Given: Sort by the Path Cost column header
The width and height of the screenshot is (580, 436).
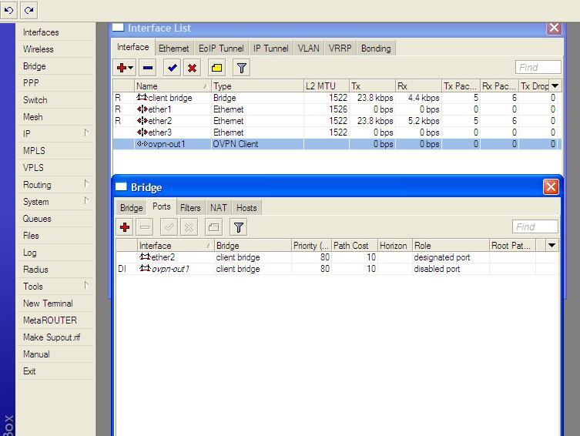Looking at the screenshot, I should pos(354,246).
